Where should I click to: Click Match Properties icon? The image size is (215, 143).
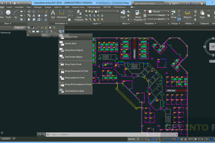tap(138, 15)
